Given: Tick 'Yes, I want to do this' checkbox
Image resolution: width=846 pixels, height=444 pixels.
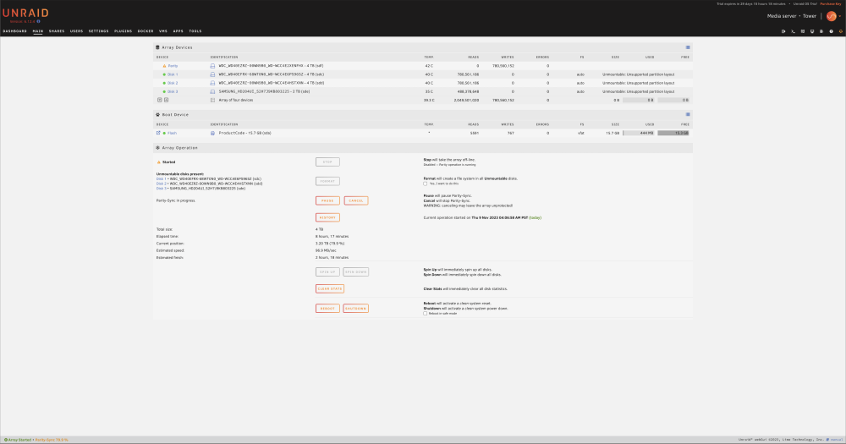Looking at the screenshot, I should click(x=426, y=184).
